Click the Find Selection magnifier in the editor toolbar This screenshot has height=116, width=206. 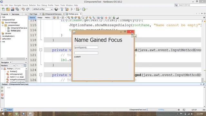click(69, 18)
